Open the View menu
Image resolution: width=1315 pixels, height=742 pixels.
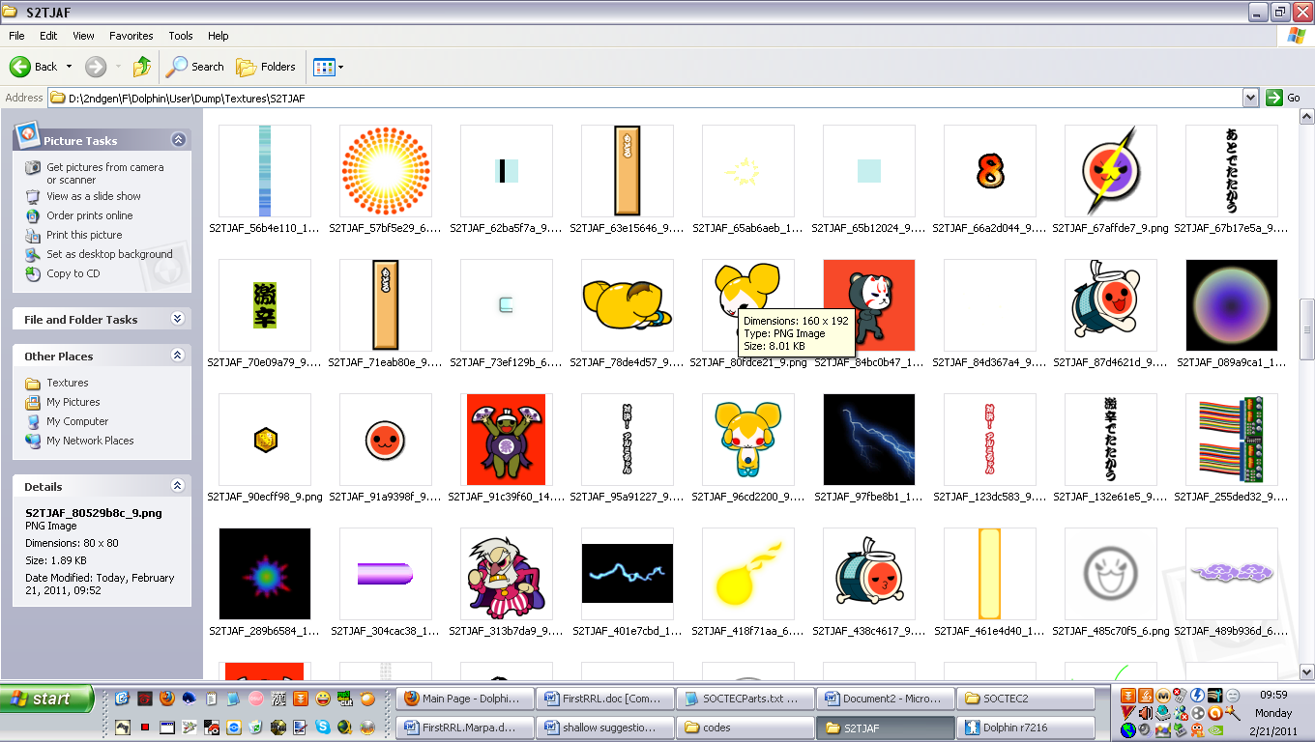click(83, 36)
